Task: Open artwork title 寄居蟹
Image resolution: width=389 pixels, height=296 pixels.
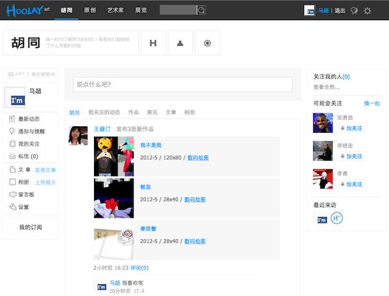Action: (148, 229)
